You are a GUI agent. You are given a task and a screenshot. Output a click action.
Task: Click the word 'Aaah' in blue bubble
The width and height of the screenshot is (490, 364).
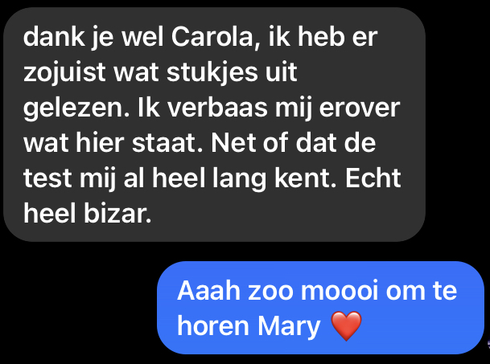coord(208,291)
